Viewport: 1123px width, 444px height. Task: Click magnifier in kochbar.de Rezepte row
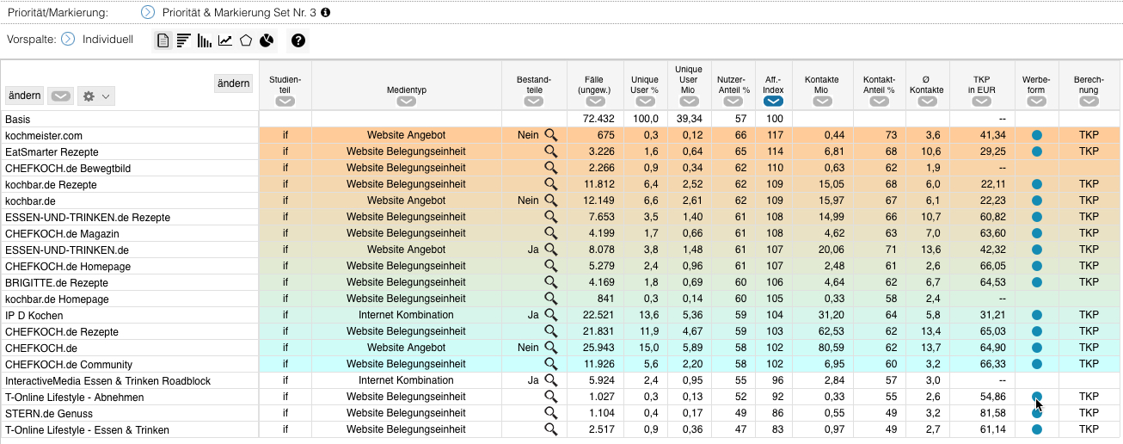[x=550, y=184]
